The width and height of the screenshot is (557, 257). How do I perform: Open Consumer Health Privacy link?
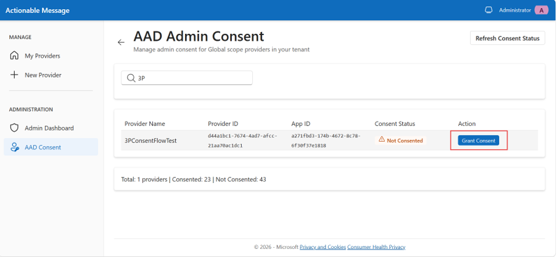coord(376,247)
